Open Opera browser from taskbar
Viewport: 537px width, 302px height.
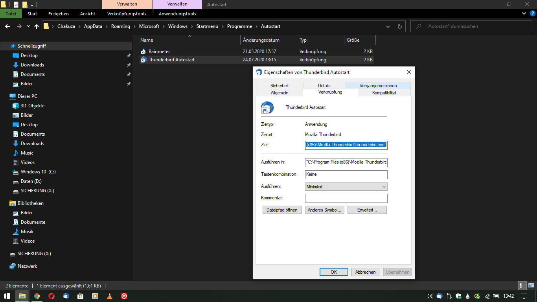(x=51, y=296)
